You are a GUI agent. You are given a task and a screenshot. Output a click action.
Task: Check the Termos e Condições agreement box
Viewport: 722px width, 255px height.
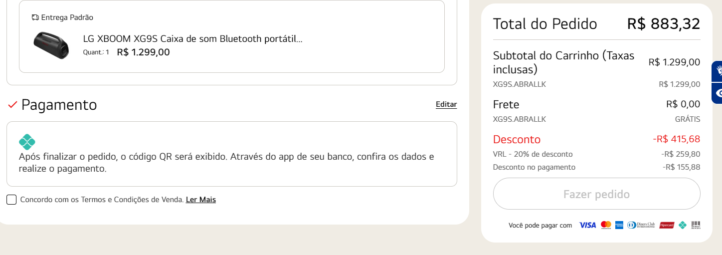point(11,200)
